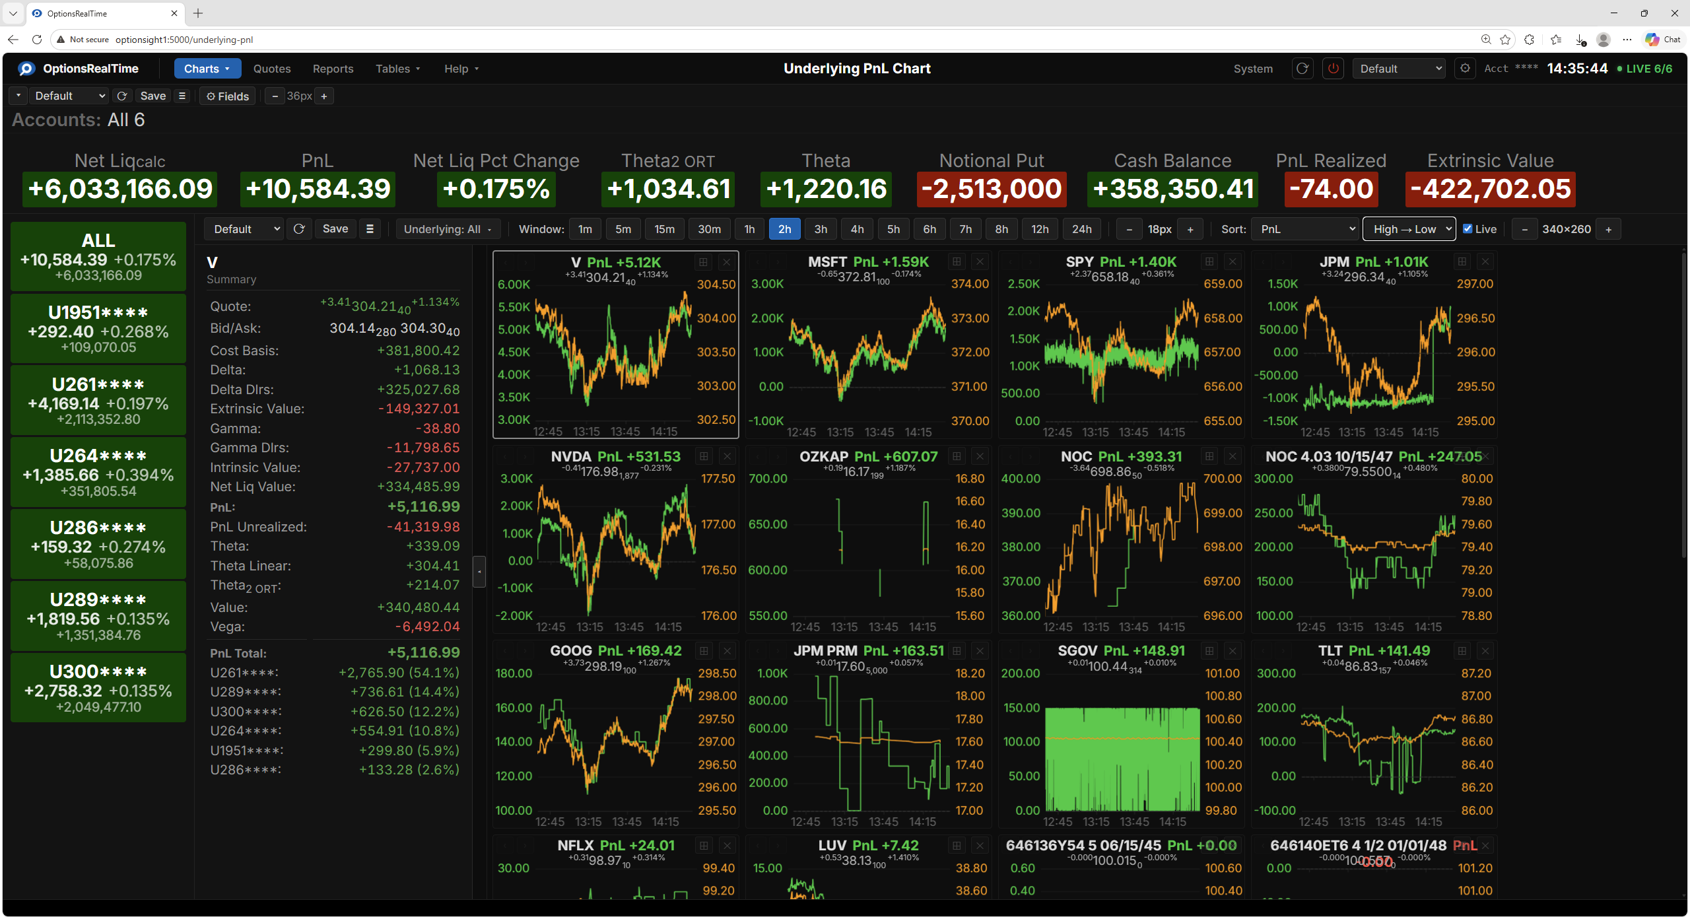Close the OZKAP chart tile
Screen dimensions: 1690x919
980,456
